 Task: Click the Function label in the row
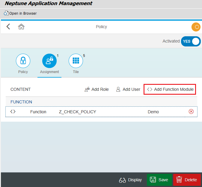pyautogui.click(x=38, y=112)
